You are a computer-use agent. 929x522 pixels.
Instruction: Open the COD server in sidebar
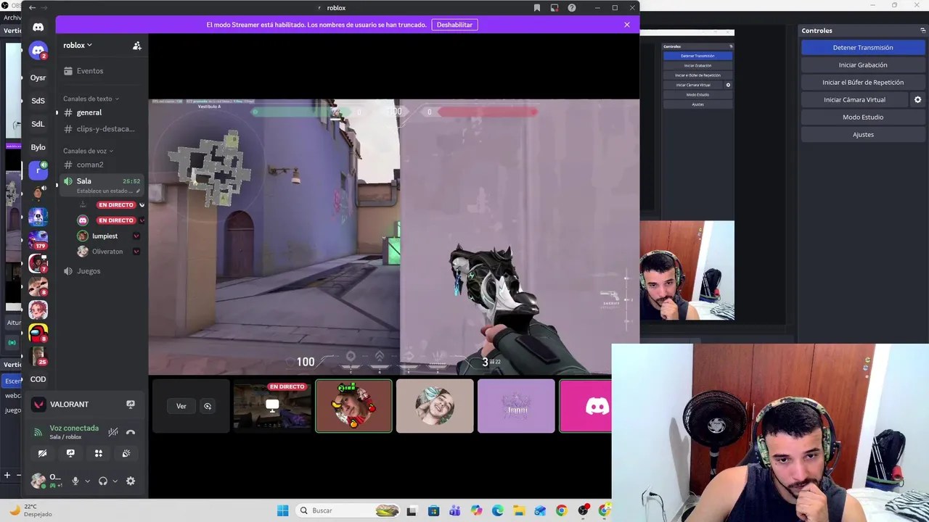point(38,379)
